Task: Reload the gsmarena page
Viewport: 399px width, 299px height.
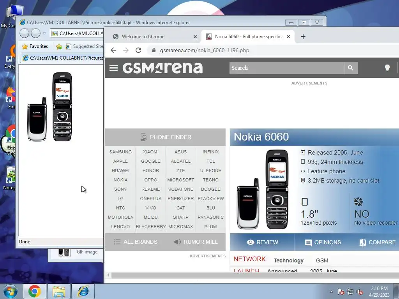Action: tap(138, 50)
